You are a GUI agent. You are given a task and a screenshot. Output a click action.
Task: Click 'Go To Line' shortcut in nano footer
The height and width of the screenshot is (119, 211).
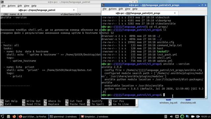(x=119, y=104)
